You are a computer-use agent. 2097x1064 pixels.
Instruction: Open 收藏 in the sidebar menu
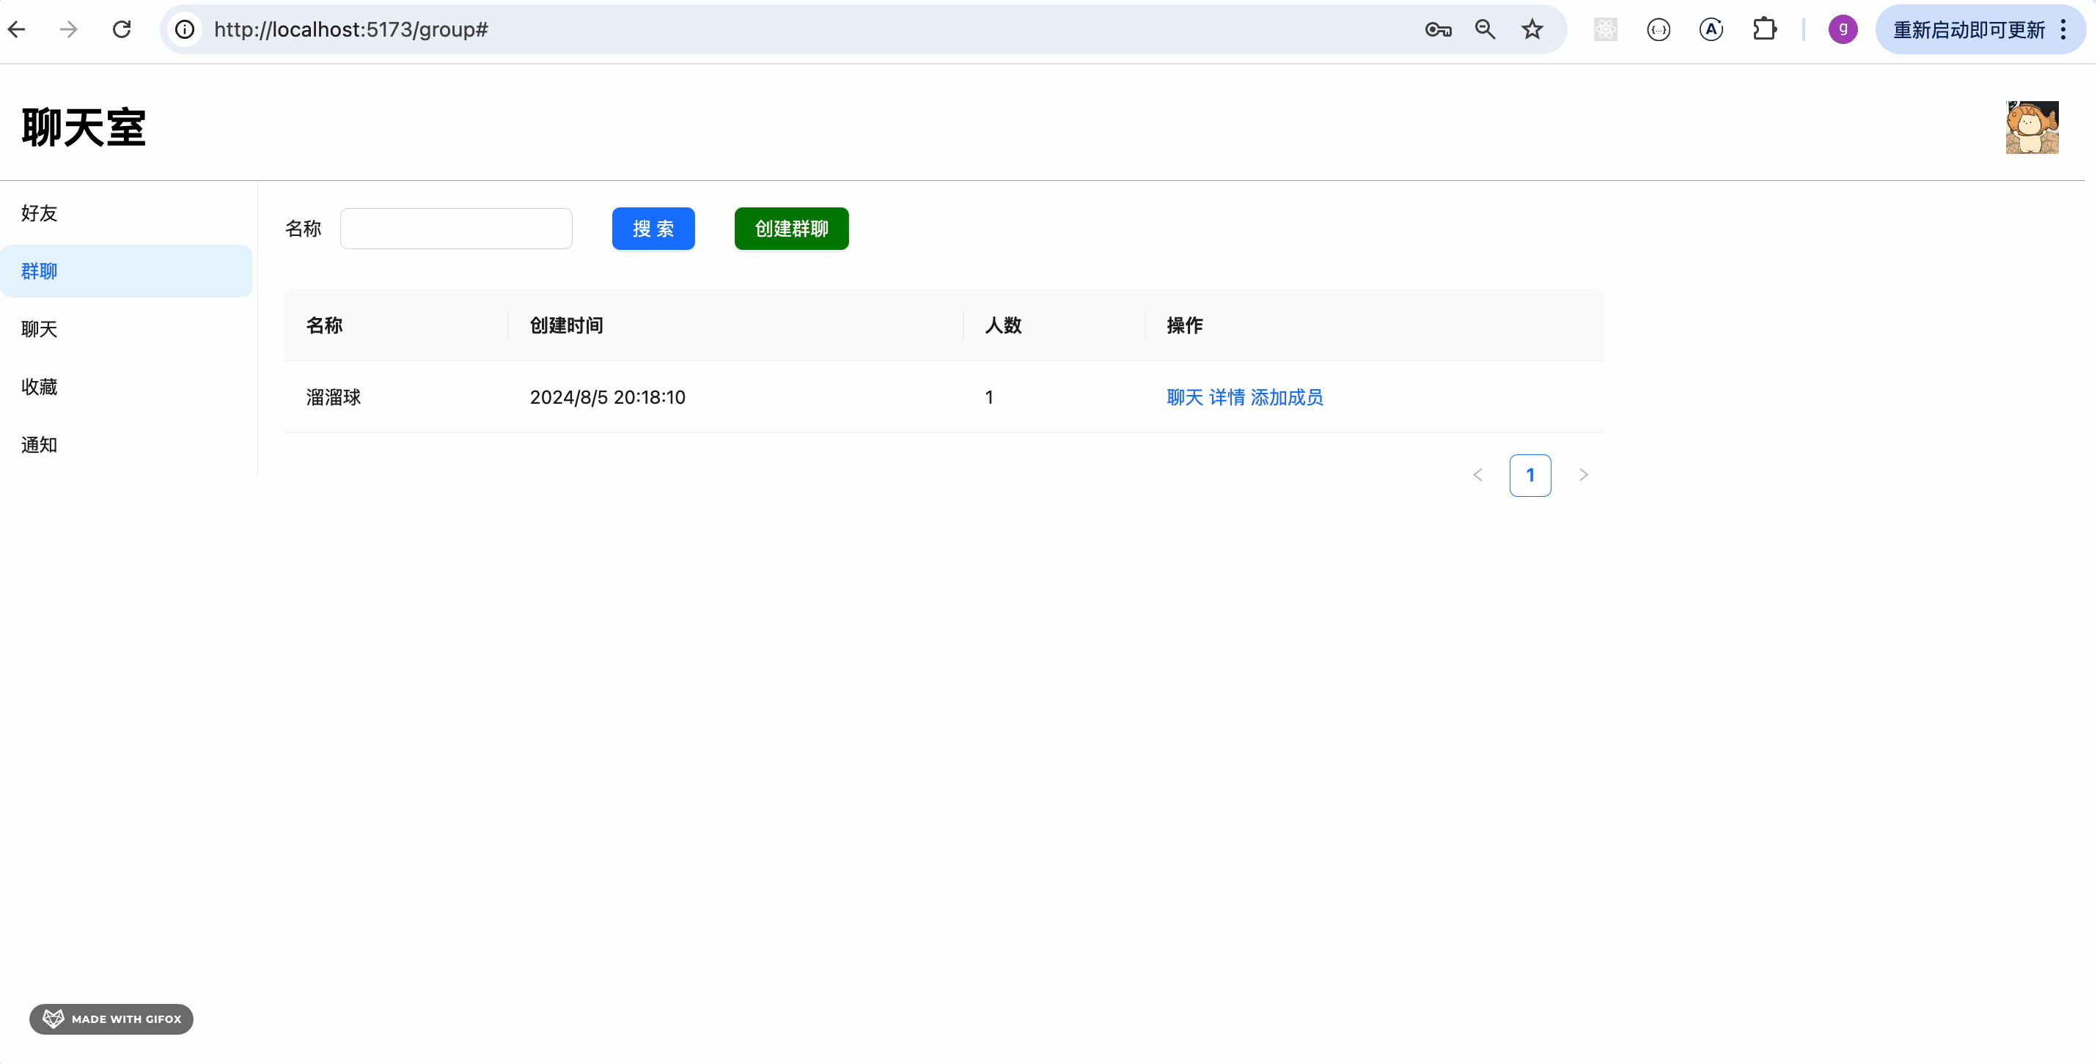pyautogui.click(x=39, y=387)
